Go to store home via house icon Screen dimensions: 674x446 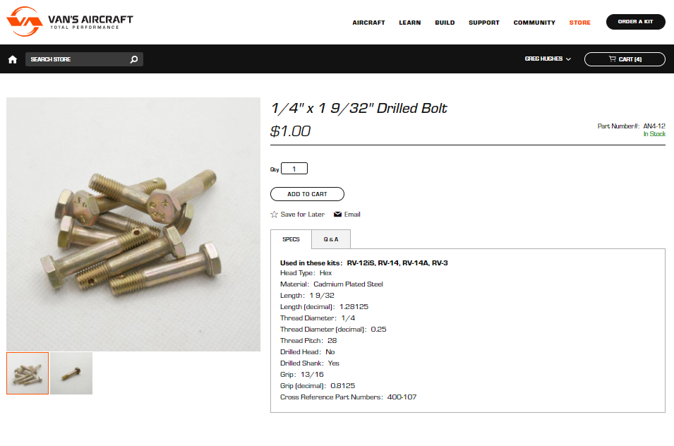pos(13,59)
